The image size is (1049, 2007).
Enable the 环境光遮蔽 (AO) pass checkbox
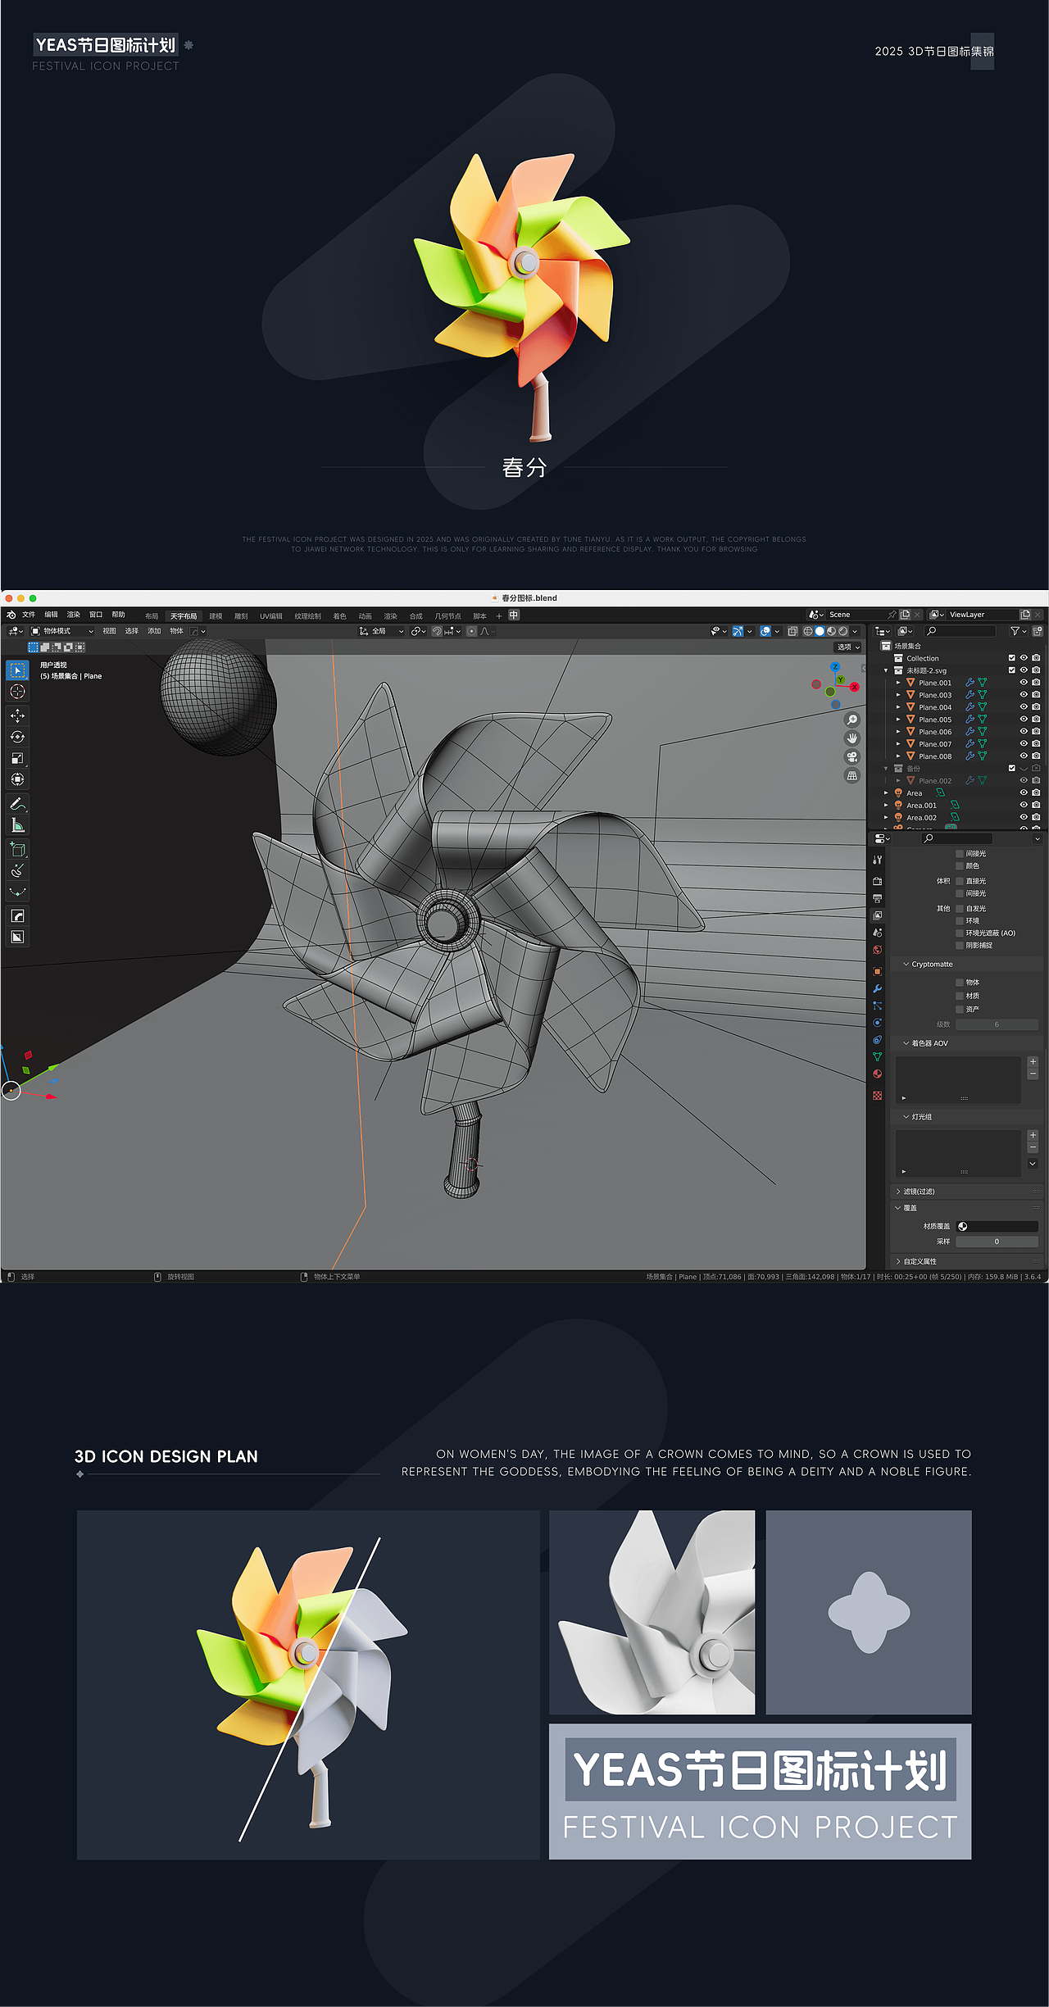(960, 933)
